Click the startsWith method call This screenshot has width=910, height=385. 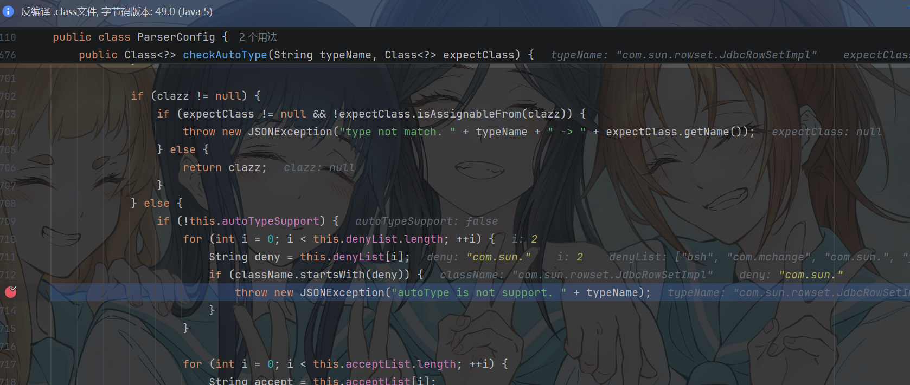pos(332,275)
